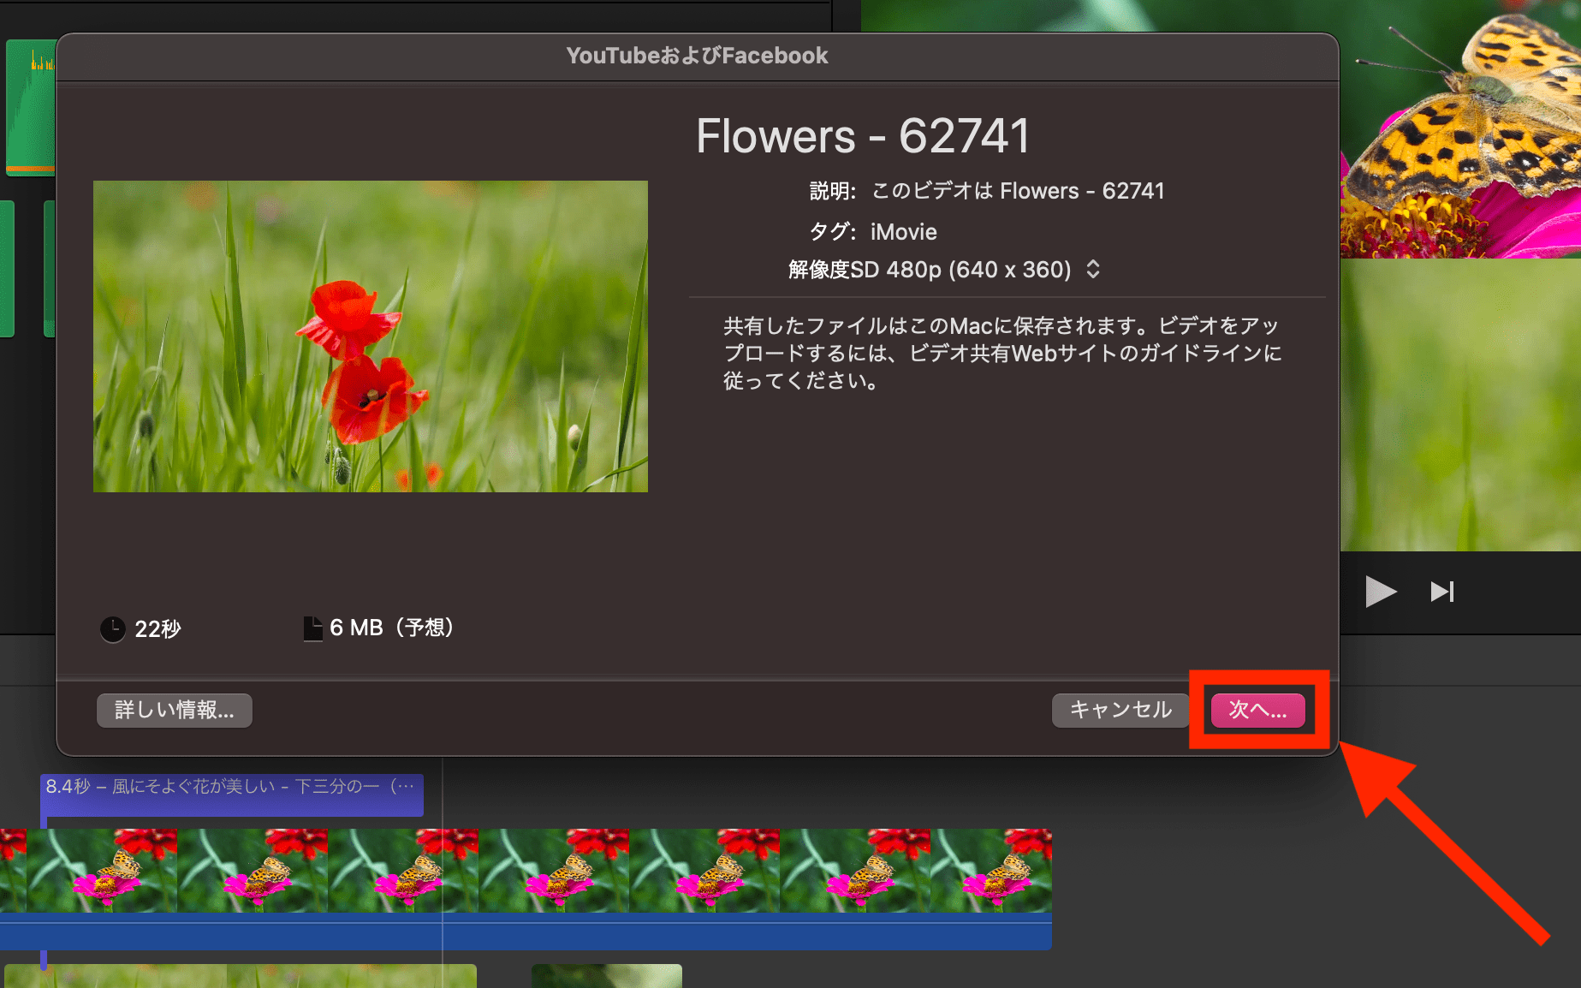Viewport: 1581px width, 988px height.
Task: Click the poppy flower preview thumbnail
Action: point(371,336)
